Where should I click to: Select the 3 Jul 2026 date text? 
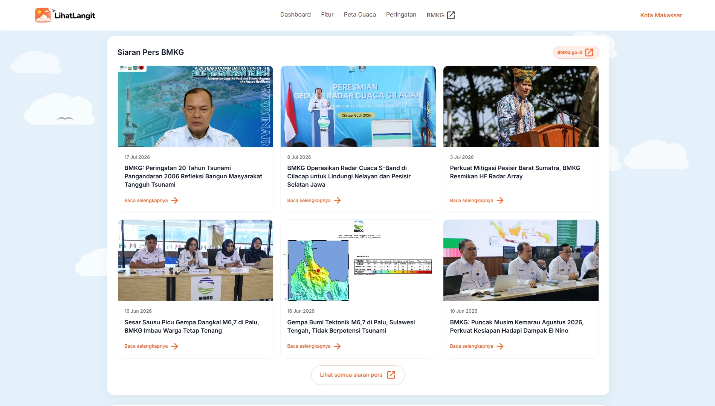click(462, 157)
